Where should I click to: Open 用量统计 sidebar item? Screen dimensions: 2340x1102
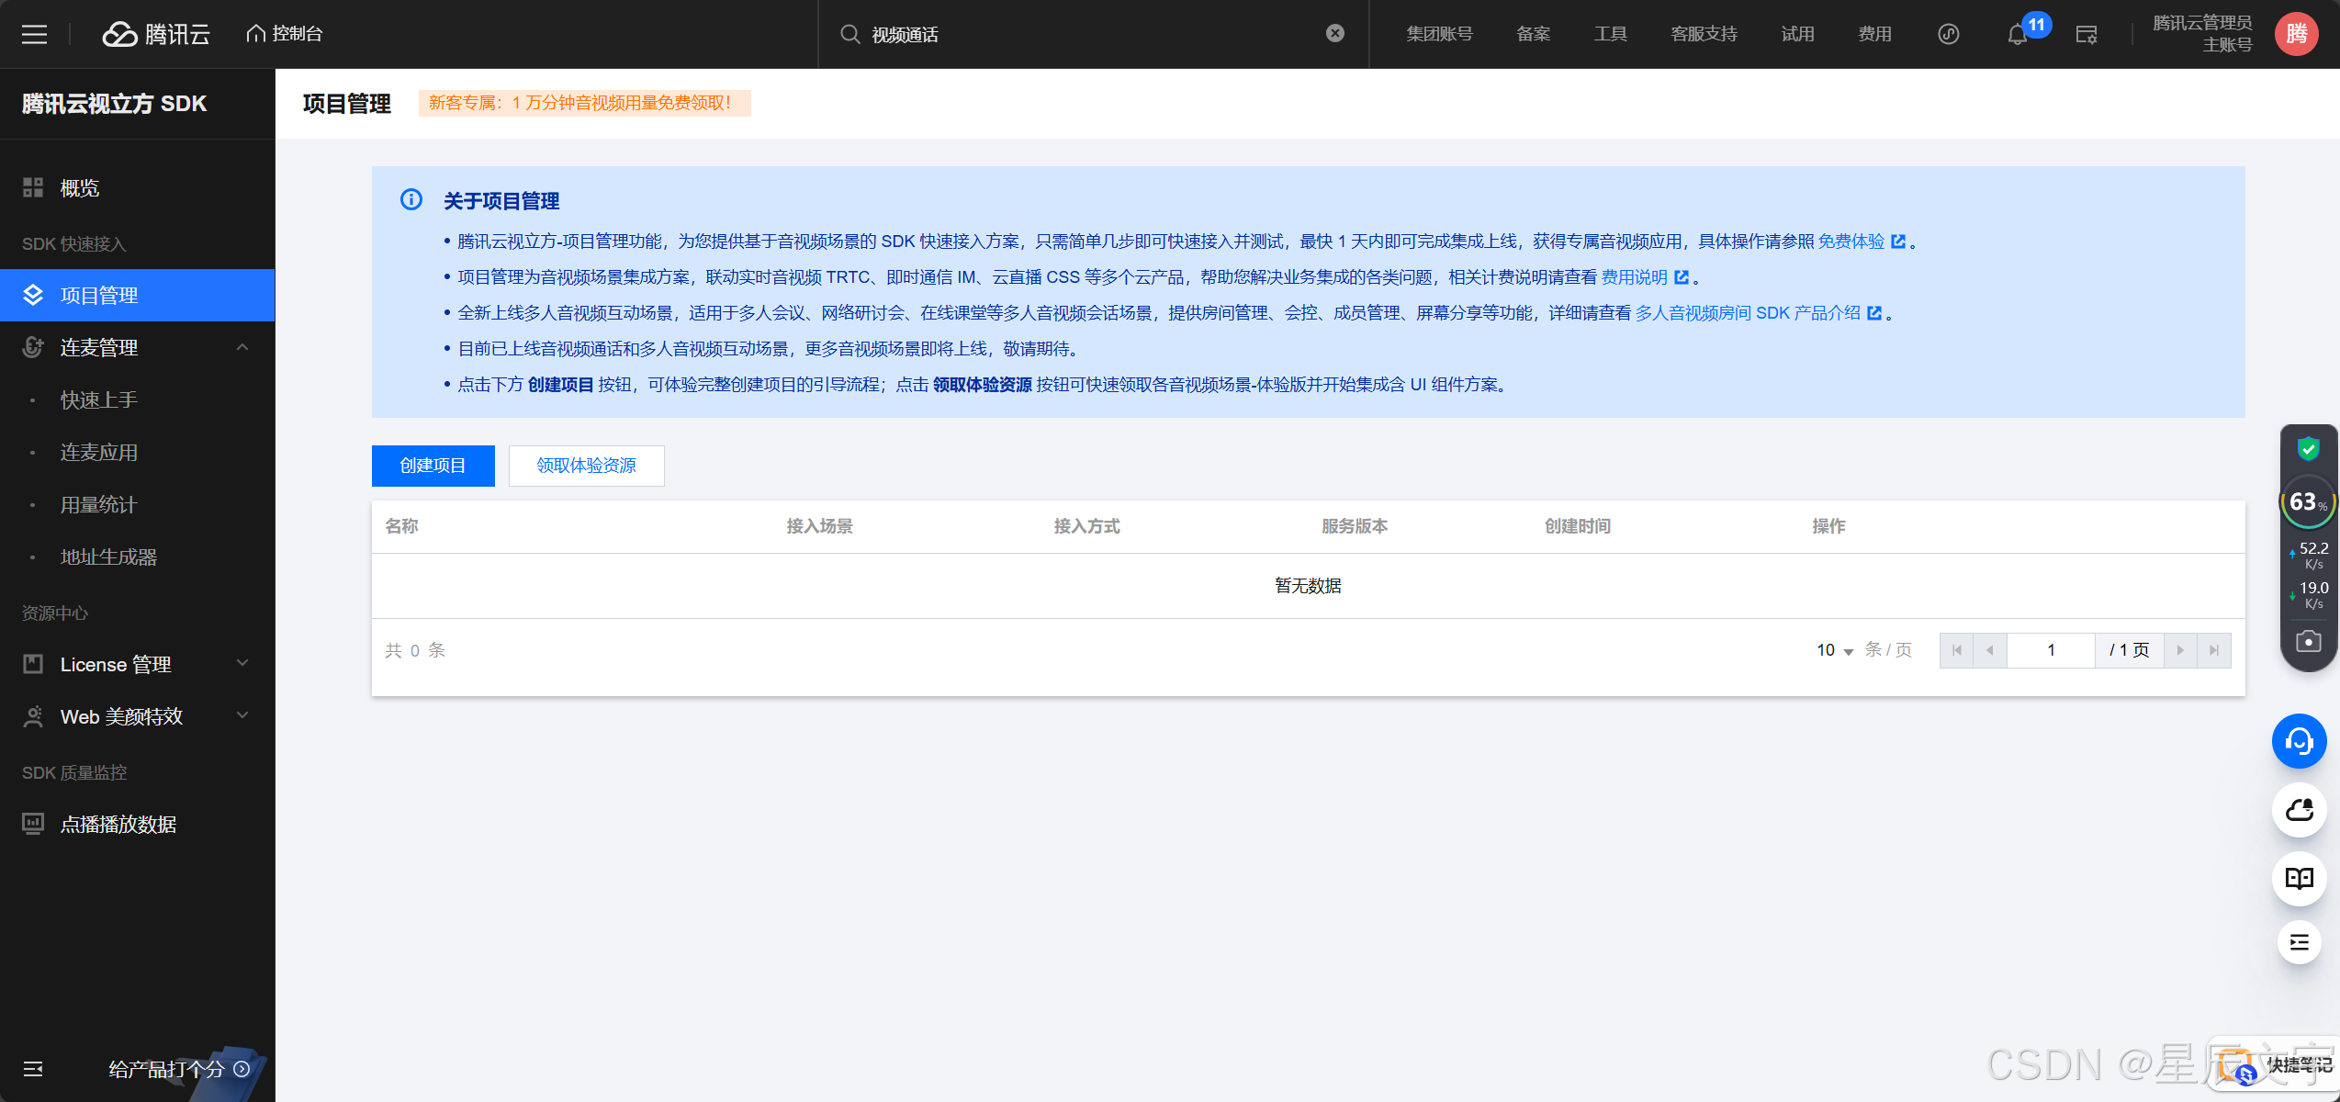(x=98, y=505)
